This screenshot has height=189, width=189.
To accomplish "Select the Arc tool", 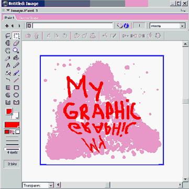I will pos(8,80).
